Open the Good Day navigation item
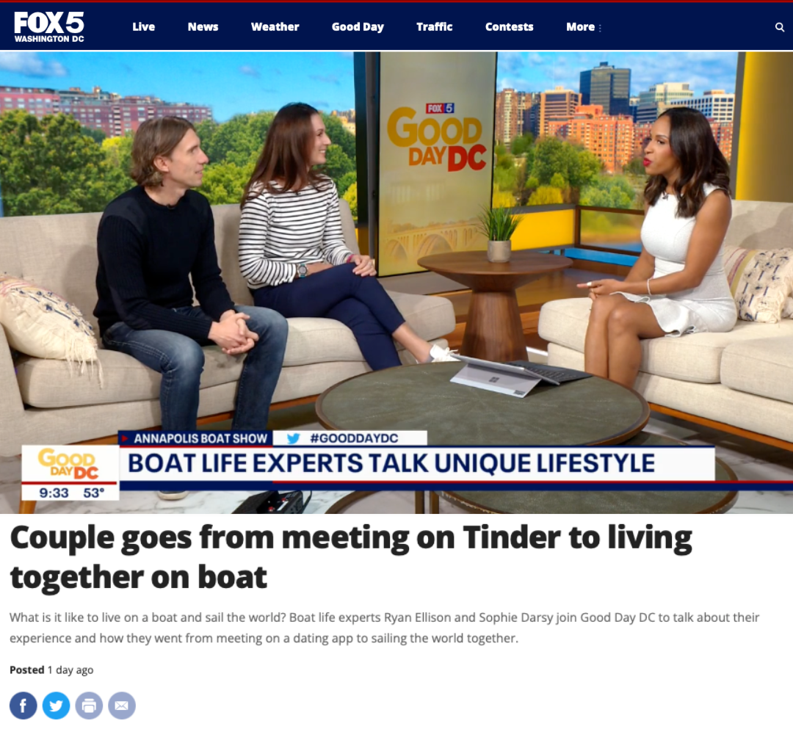The image size is (793, 740). pos(358,27)
